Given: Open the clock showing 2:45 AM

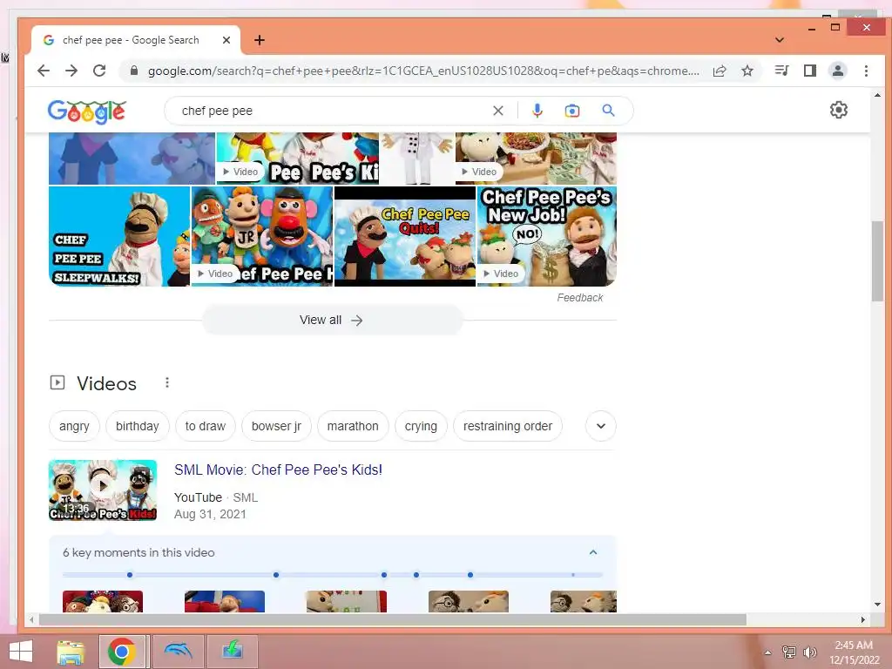Looking at the screenshot, I should coord(854,652).
